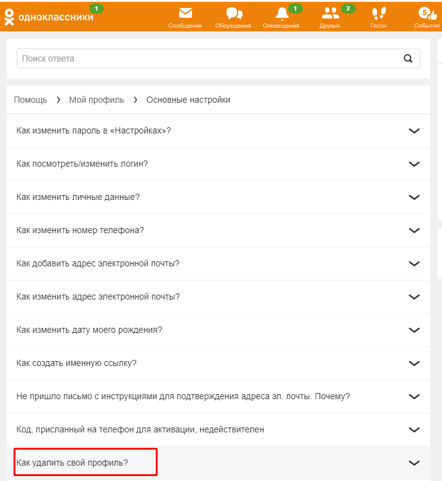Click the search magnifier icon
Image resolution: width=442 pixels, height=481 pixels.
pyautogui.click(x=408, y=58)
